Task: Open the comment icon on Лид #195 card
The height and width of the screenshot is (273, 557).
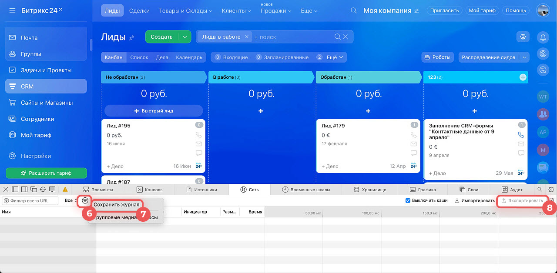Action: [x=199, y=153]
